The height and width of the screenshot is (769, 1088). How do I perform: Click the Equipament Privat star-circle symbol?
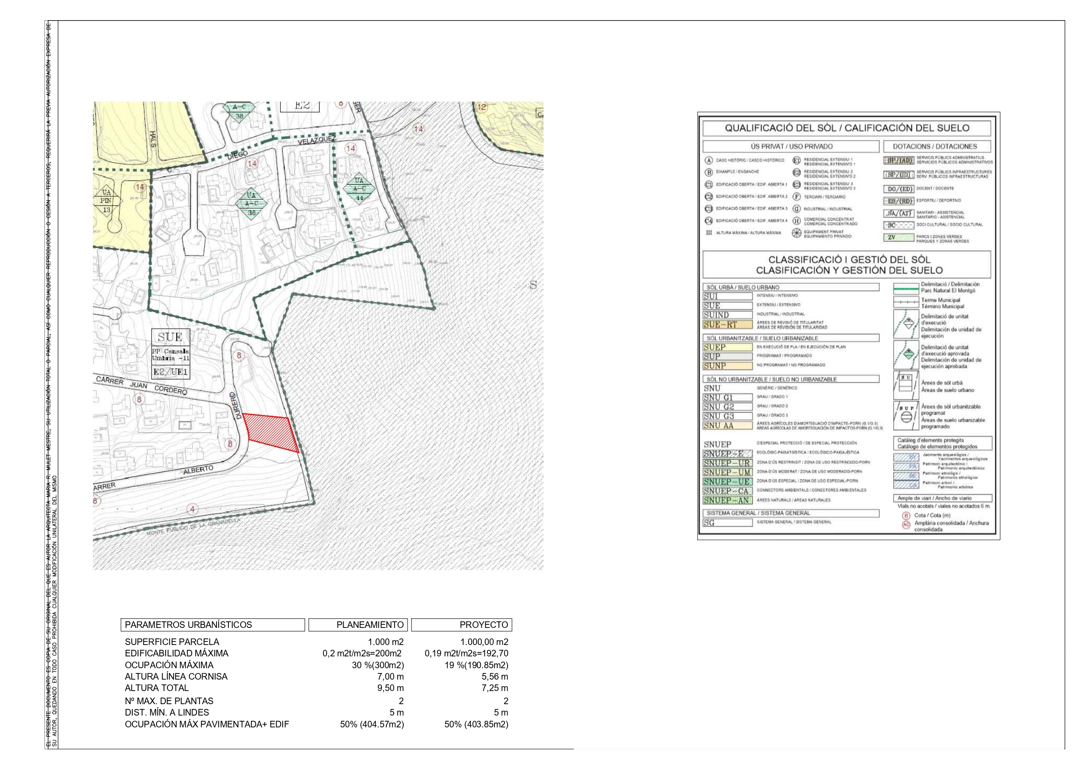click(796, 233)
